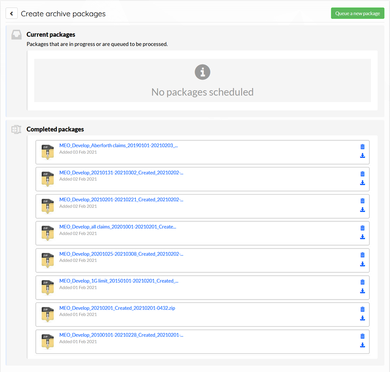Open MEO_Develop_1G limit package link
The height and width of the screenshot is (372, 390).
pos(119,281)
